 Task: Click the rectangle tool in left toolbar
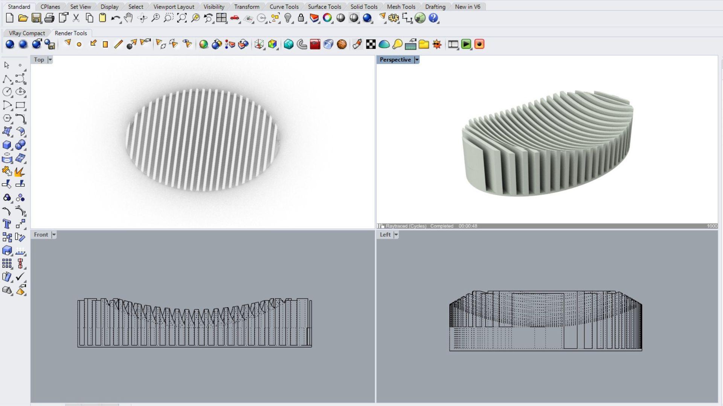pos(20,105)
